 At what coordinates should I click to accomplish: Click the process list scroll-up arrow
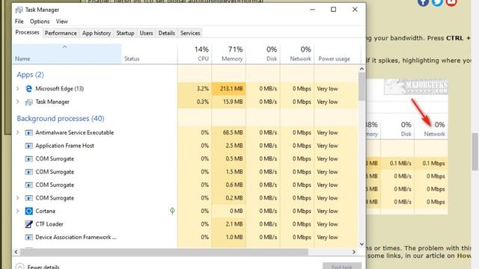[x=361, y=69]
